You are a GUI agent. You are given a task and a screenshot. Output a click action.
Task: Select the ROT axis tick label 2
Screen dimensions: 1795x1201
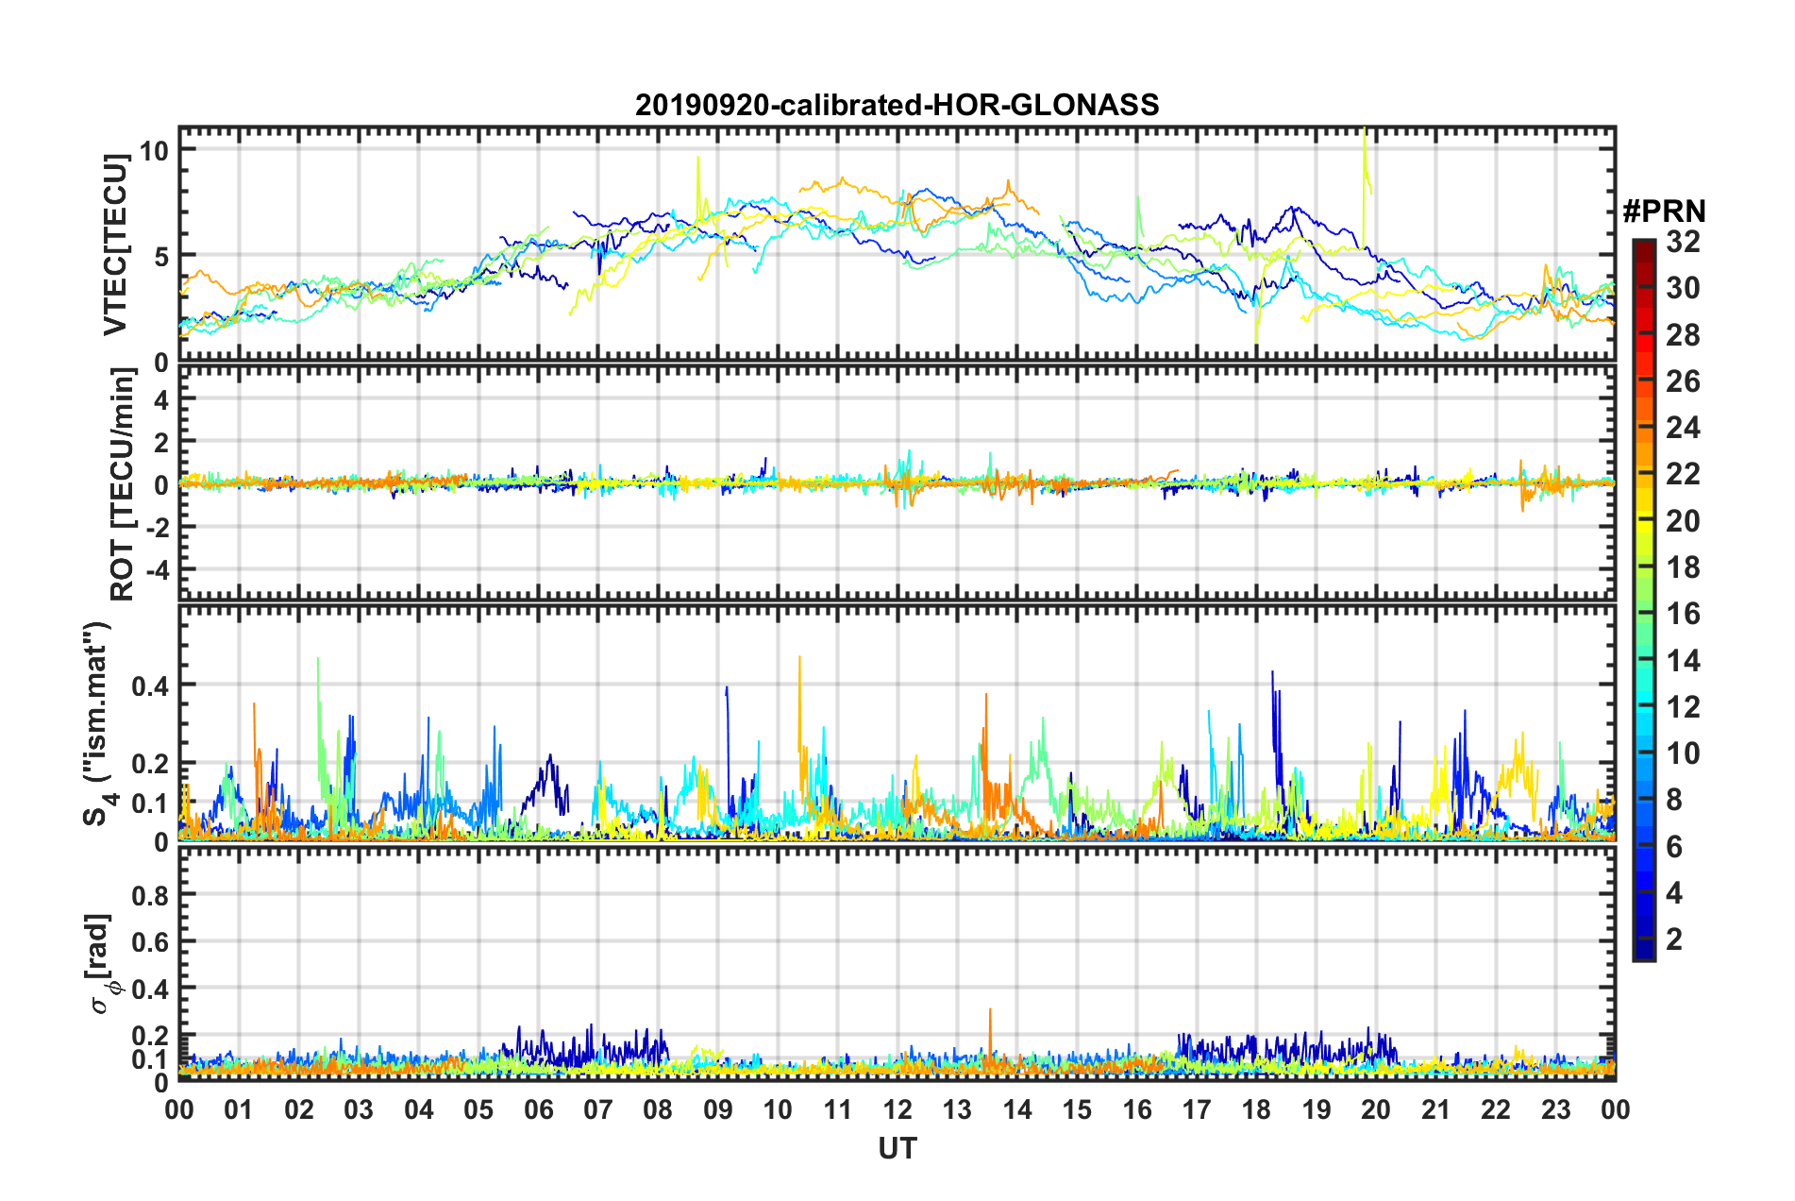pyautogui.click(x=161, y=443)
